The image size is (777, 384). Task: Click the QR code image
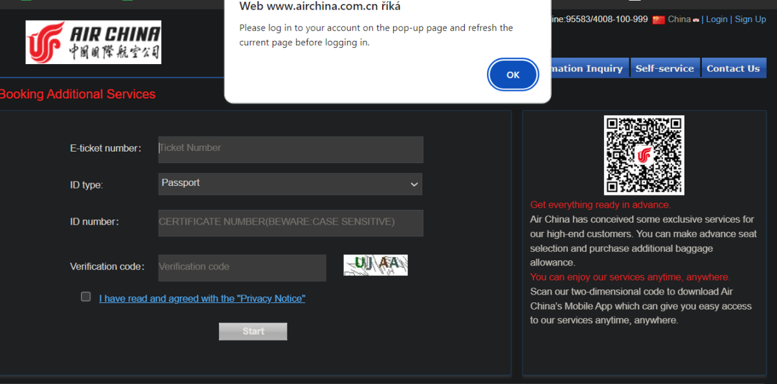[x=644, y=155]
